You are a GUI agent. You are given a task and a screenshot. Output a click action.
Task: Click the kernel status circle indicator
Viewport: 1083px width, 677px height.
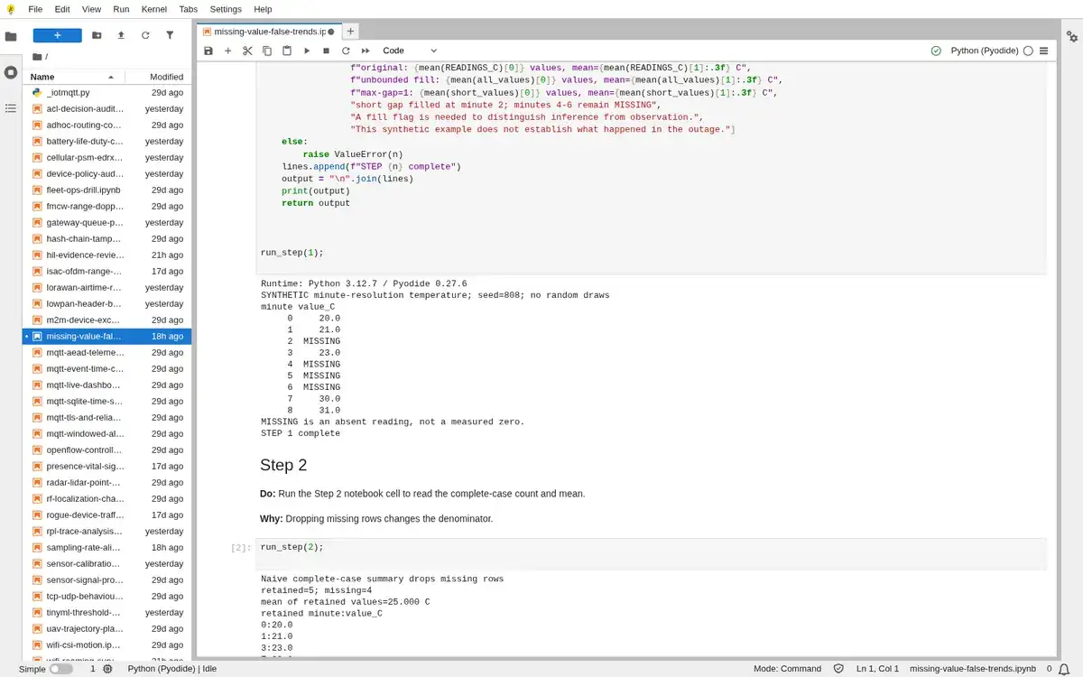(x=1028, y=51)
